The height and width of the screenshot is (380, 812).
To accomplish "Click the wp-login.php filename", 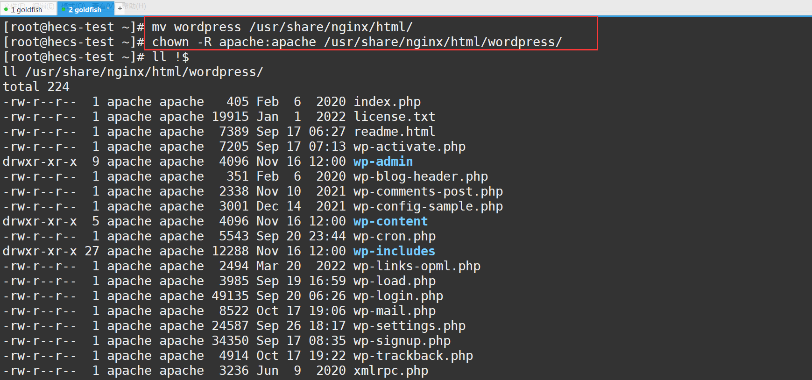I will coord(398,296).
